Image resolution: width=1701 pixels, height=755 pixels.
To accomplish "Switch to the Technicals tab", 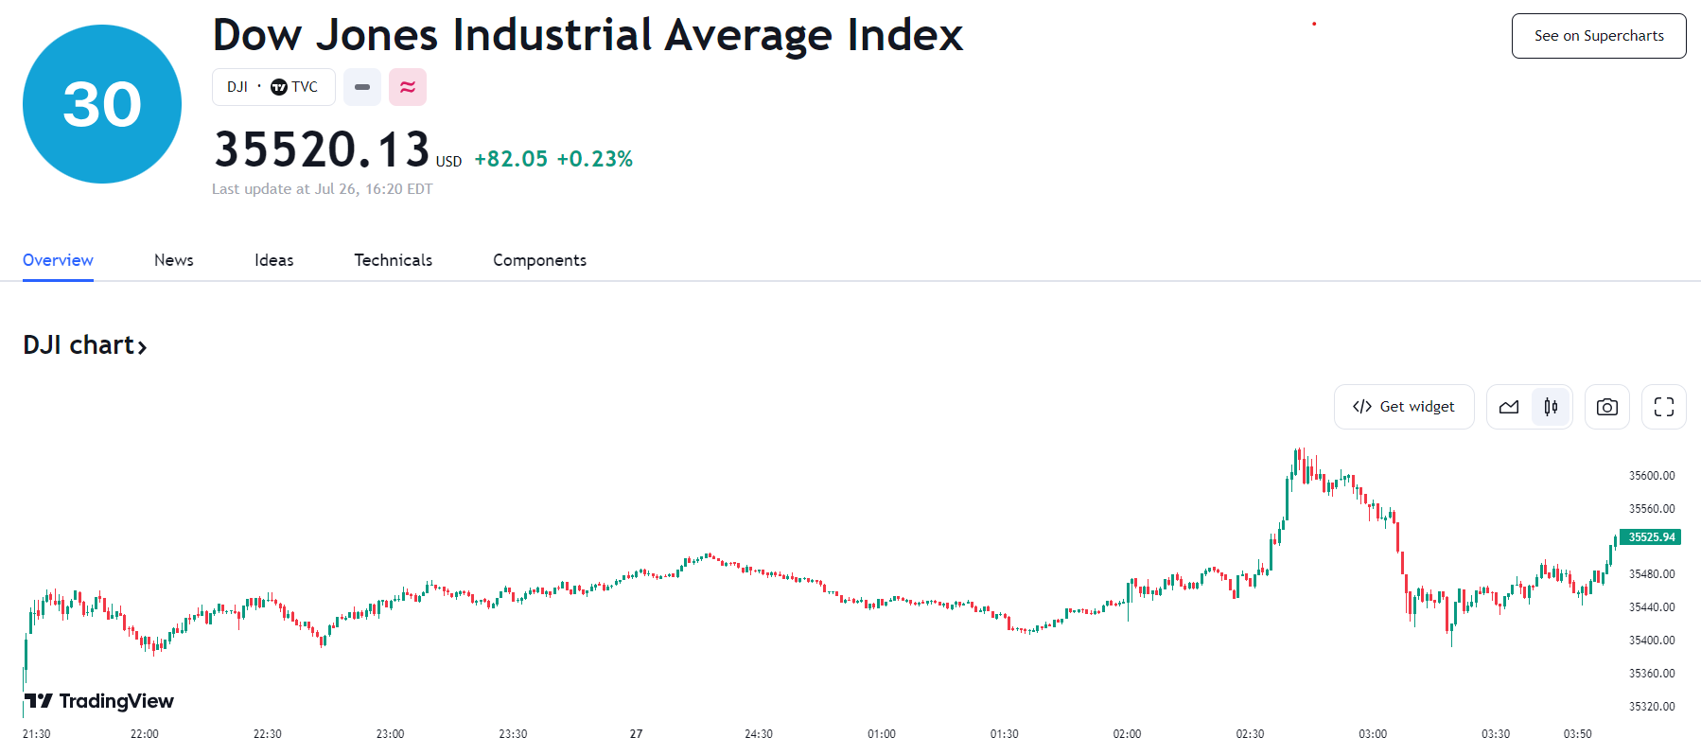I will coord(394,260).
